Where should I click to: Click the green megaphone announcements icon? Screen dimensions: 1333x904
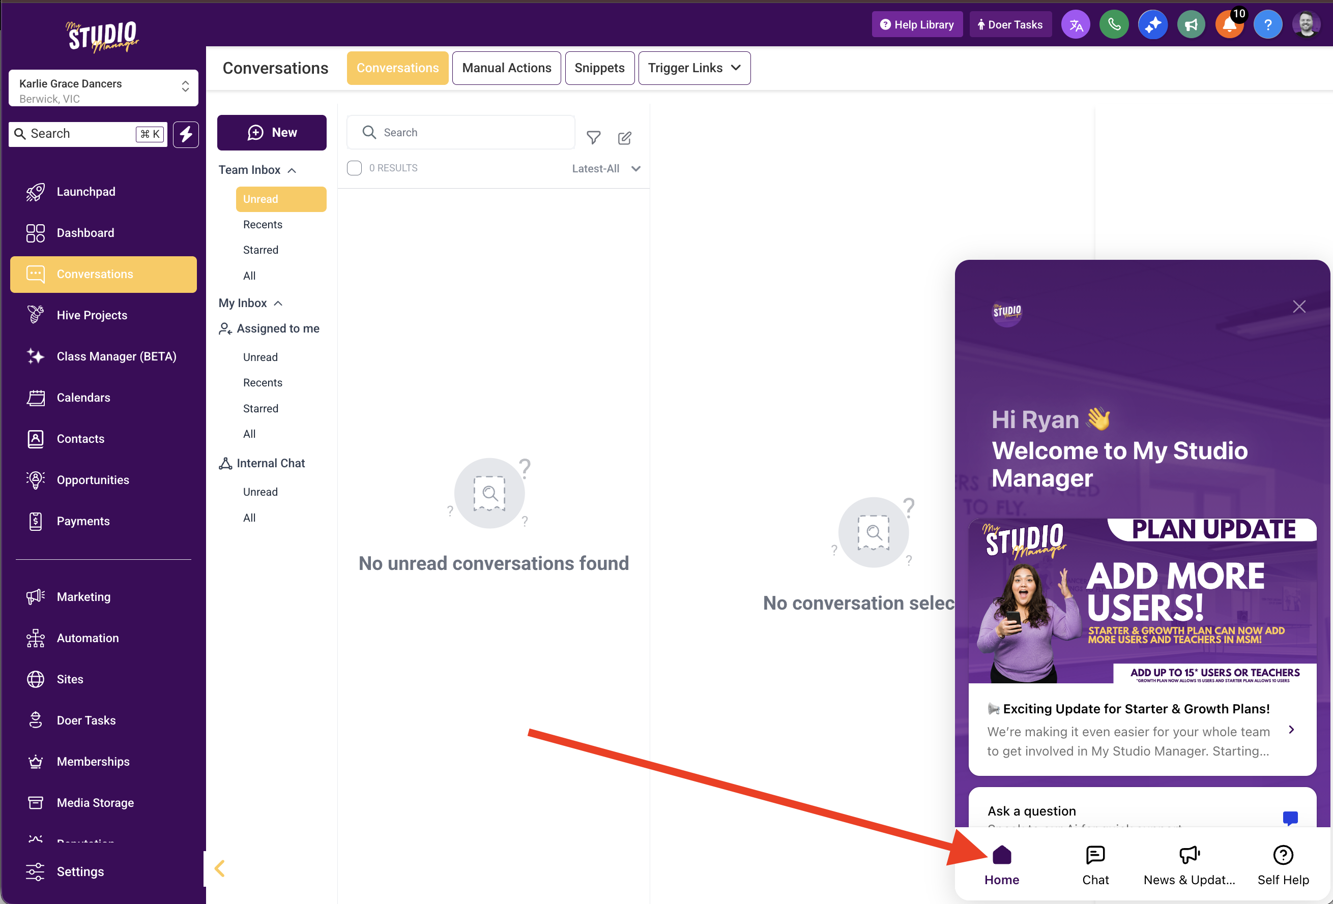click(1192, 25)
